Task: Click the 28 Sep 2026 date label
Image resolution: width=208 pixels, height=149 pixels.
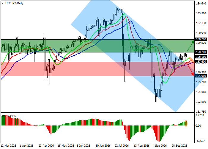Action: click(x=179, y=146)
